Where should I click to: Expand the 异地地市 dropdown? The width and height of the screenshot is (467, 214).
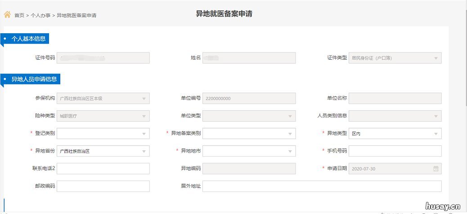(x=249, y=151)
